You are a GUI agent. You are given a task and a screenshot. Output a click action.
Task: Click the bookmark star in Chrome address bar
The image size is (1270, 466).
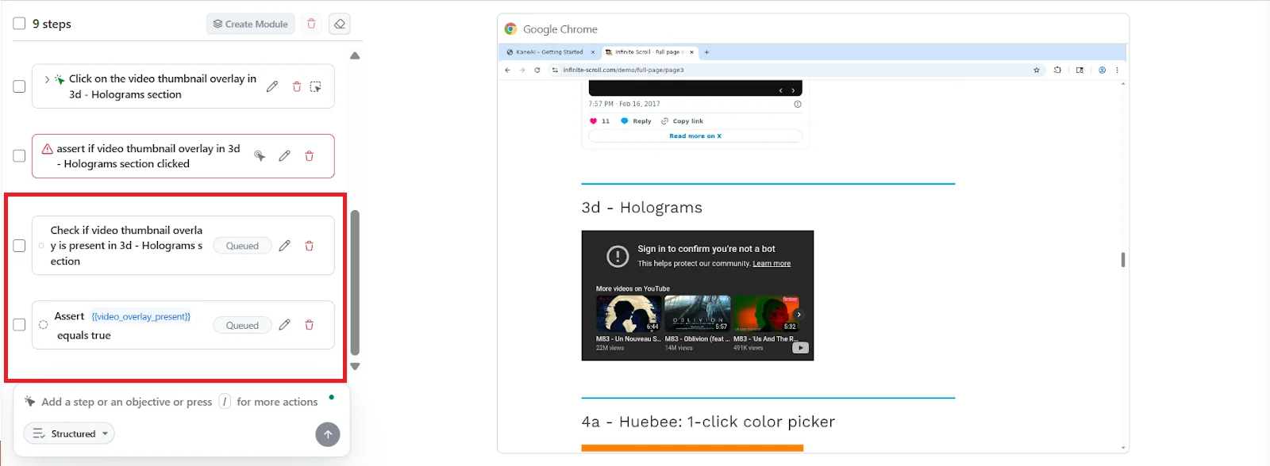pyautogui.click(x=1036, y=70)
